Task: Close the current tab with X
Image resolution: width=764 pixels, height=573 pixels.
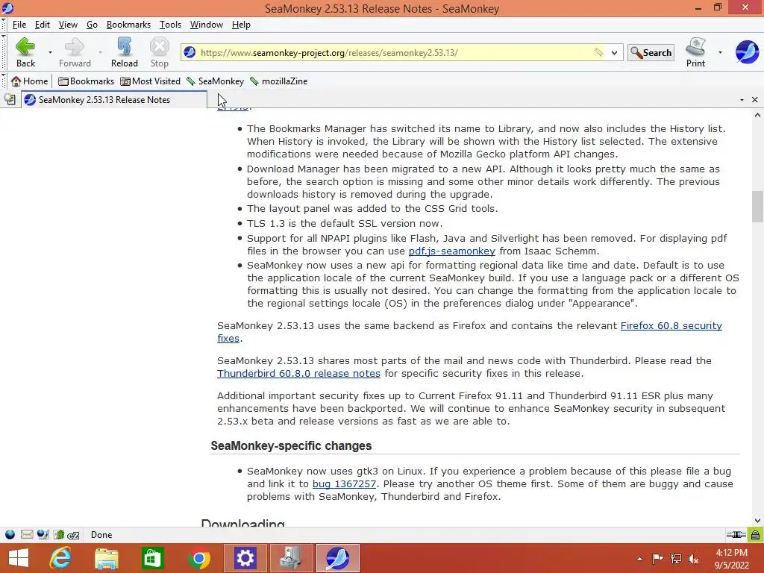Action: [x=755, y=100]
